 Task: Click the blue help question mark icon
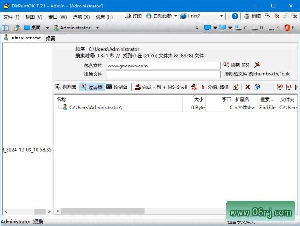(235, 16)
